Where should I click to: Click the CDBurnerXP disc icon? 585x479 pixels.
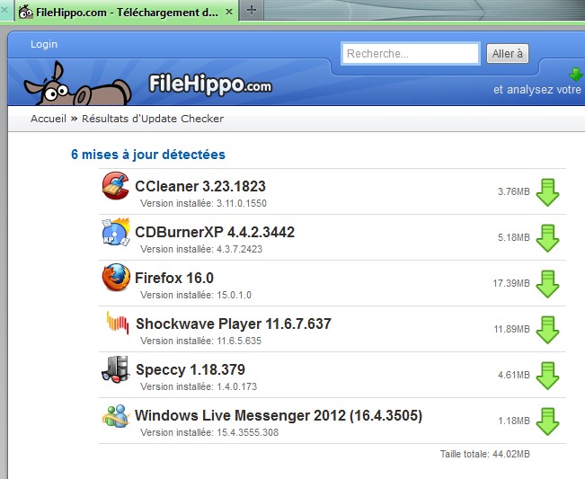pyautogui.click(x=116, y=232)
